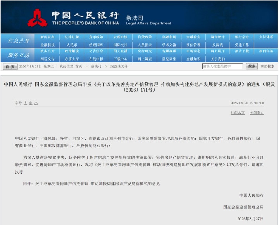Select 反洗钱 in navigation bar
Screen dimensions: 279x225
(218, 45)
